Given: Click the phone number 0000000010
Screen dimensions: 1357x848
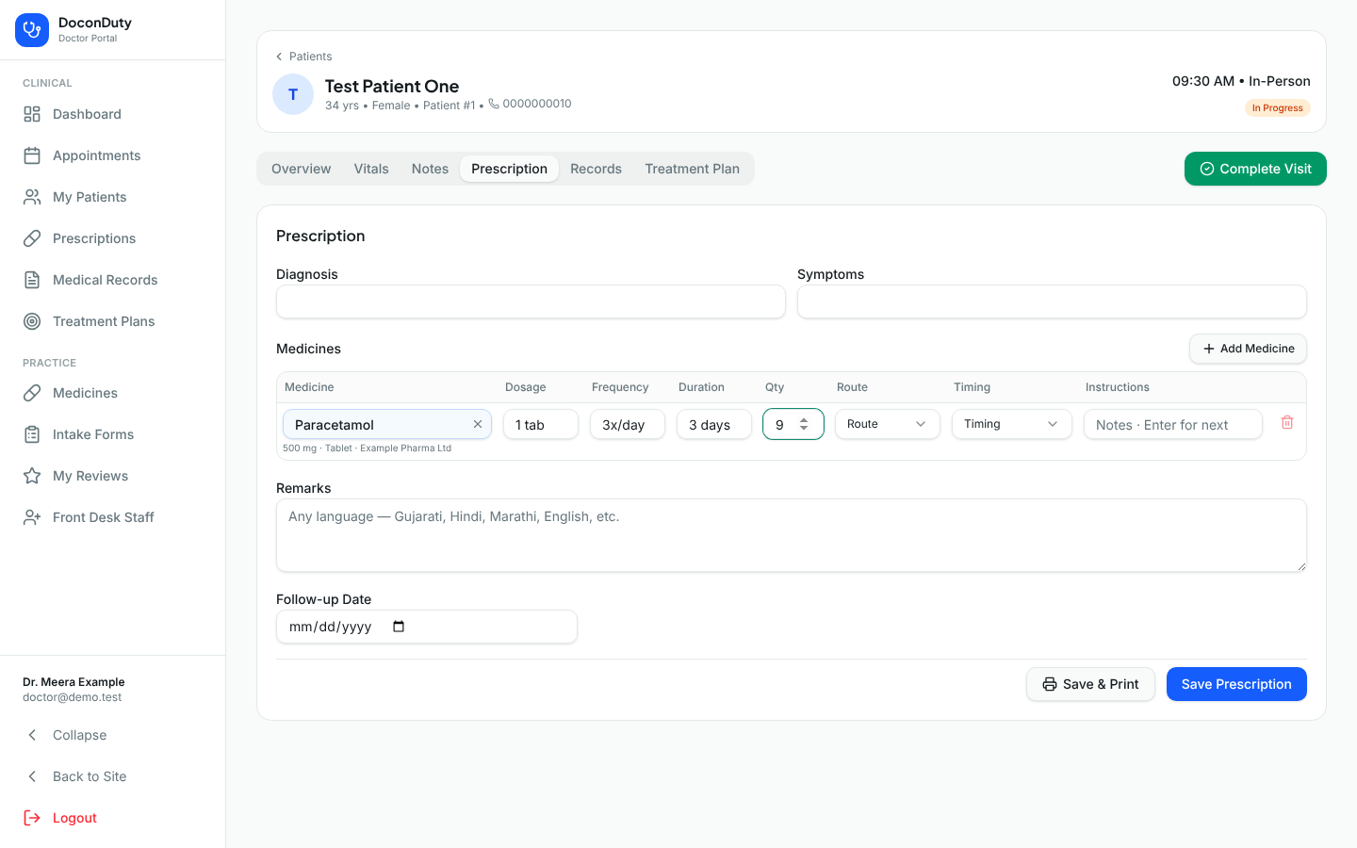Looking at the screenshot, I should (537, 104).
